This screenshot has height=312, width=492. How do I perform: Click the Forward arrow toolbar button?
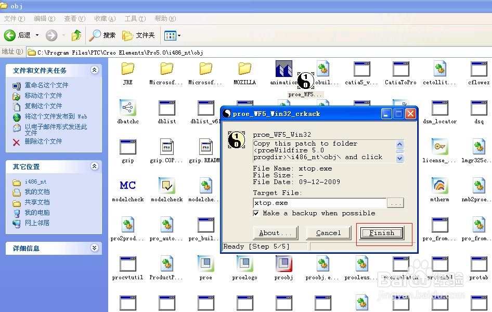click(x=51, y=35)
